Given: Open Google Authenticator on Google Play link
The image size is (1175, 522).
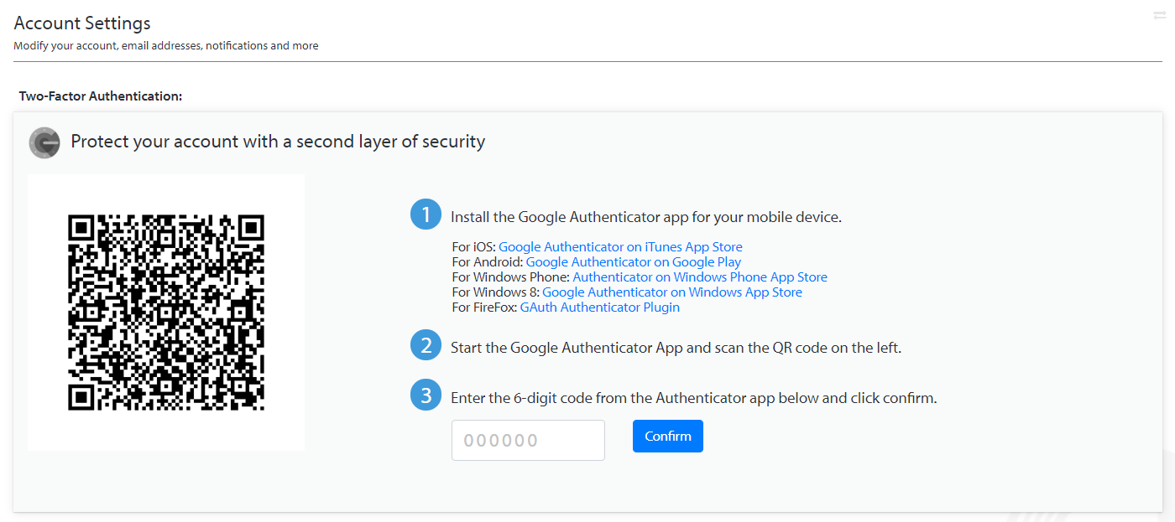Looking at the screenshot, I should 634,262.
